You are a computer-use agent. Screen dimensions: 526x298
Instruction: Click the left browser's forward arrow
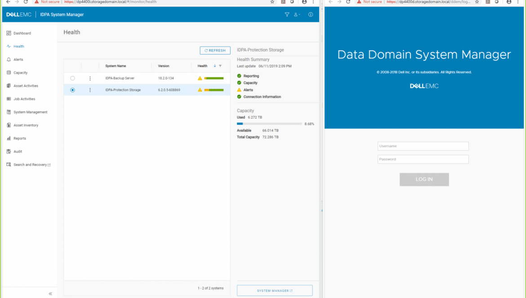(x=17, y=2)
